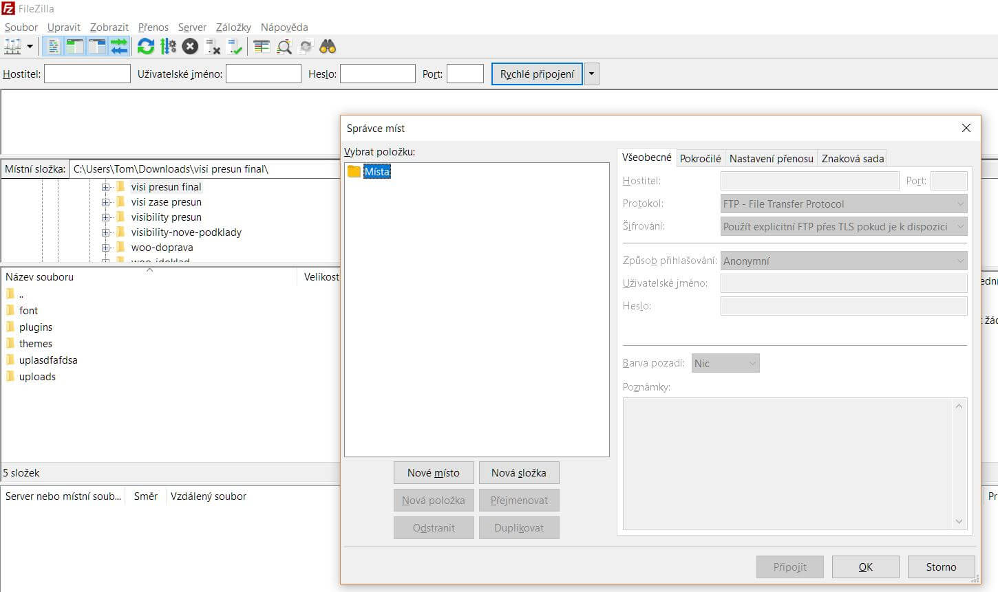The width and height of the screenshot is (998, 592).
Task: Open the Přenos menu
Action: point(153,28)
